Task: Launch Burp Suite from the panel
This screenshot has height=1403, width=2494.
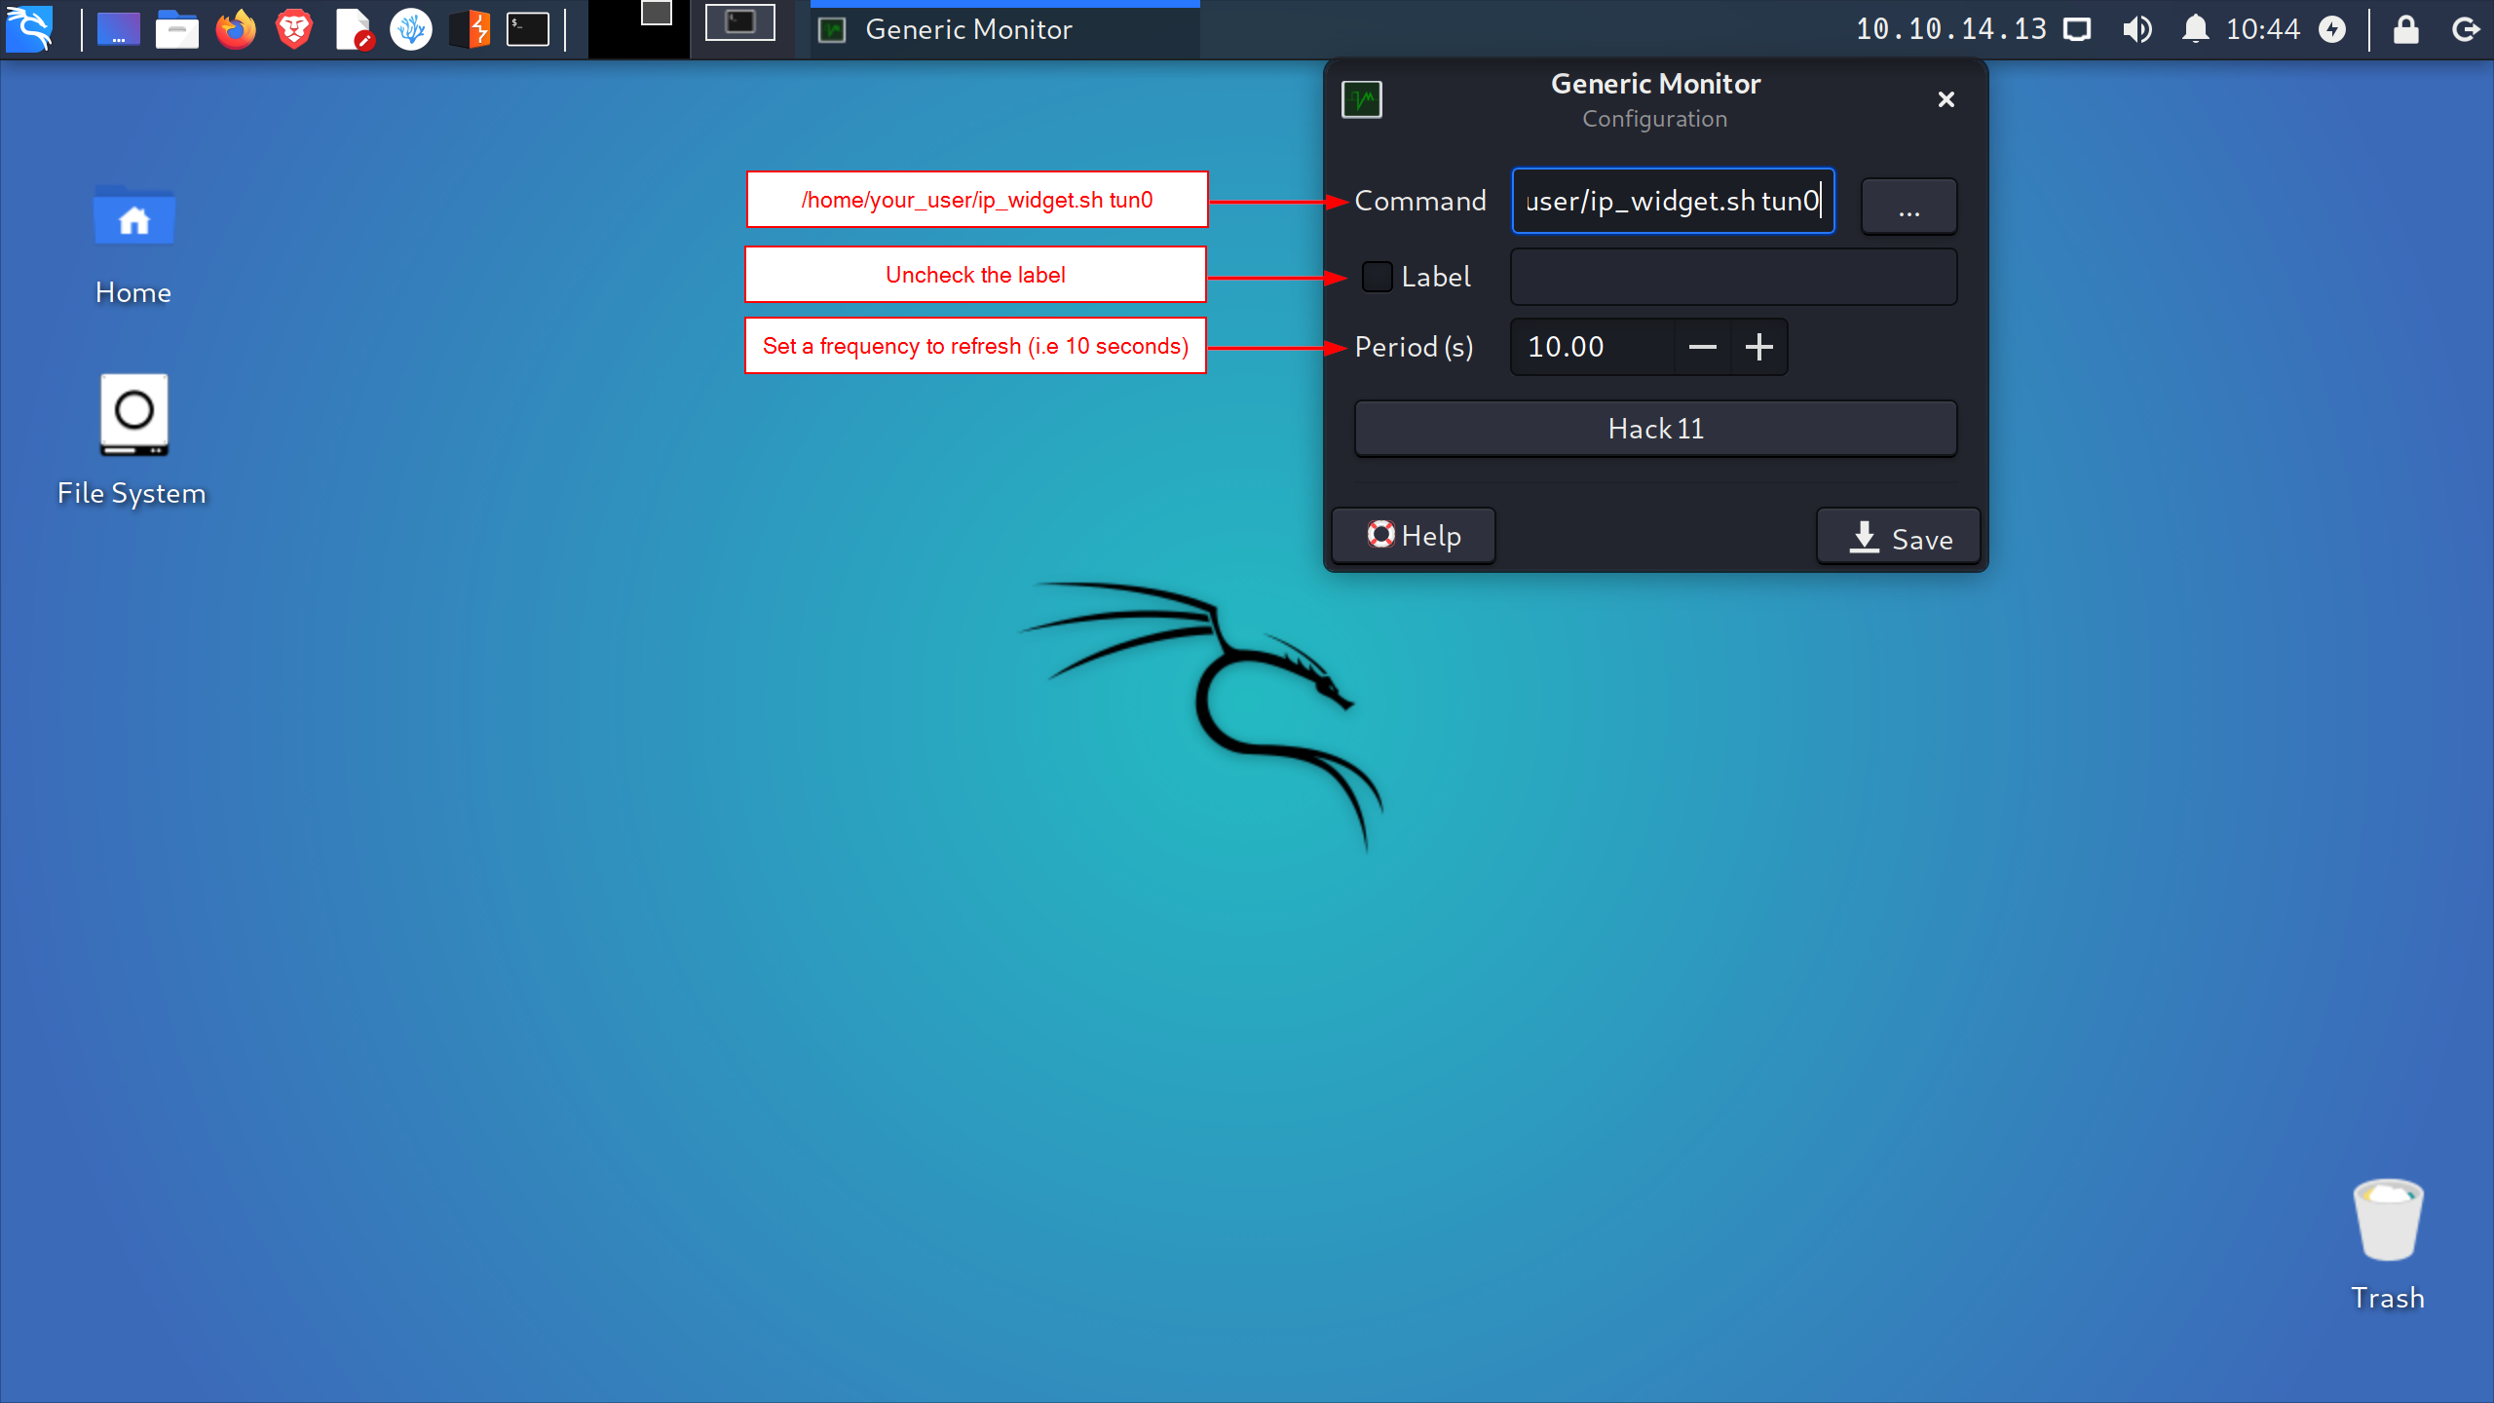Action: (471, 29)
